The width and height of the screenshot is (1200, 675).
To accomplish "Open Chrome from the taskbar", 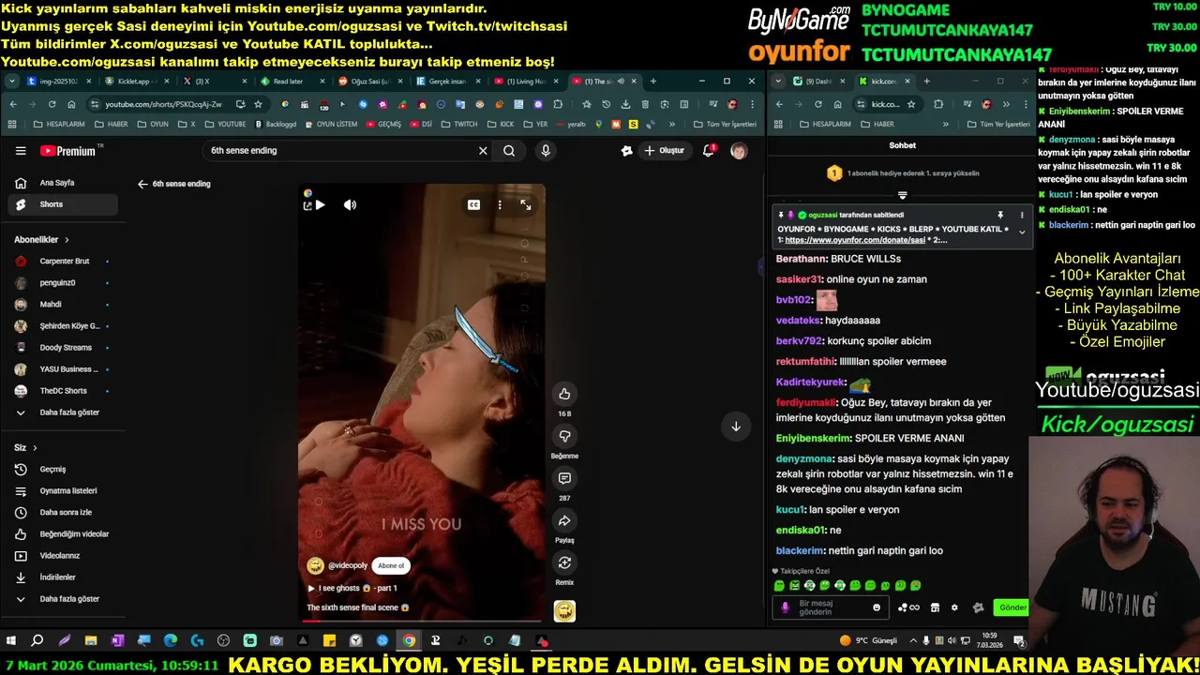I will coord(409,641).
